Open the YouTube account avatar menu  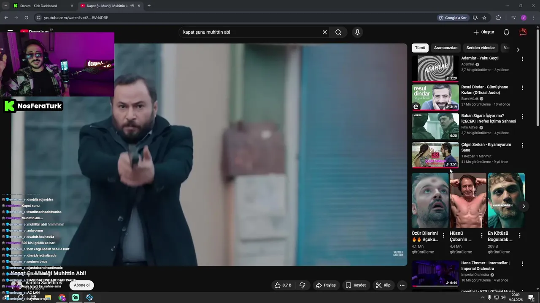[523, 32]
